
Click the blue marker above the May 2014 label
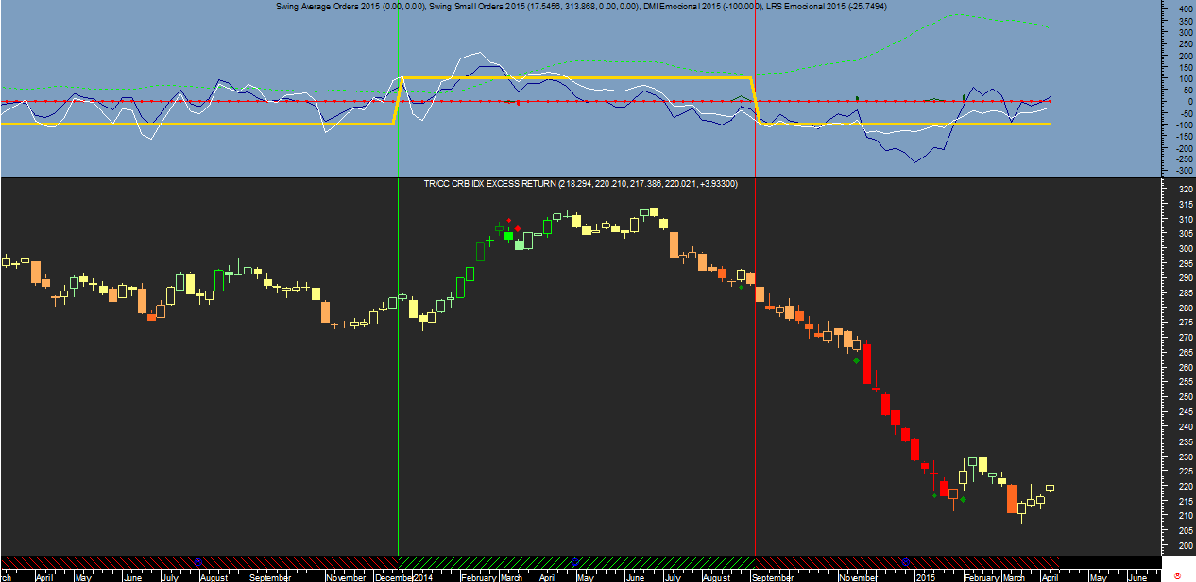coord(574,560)
